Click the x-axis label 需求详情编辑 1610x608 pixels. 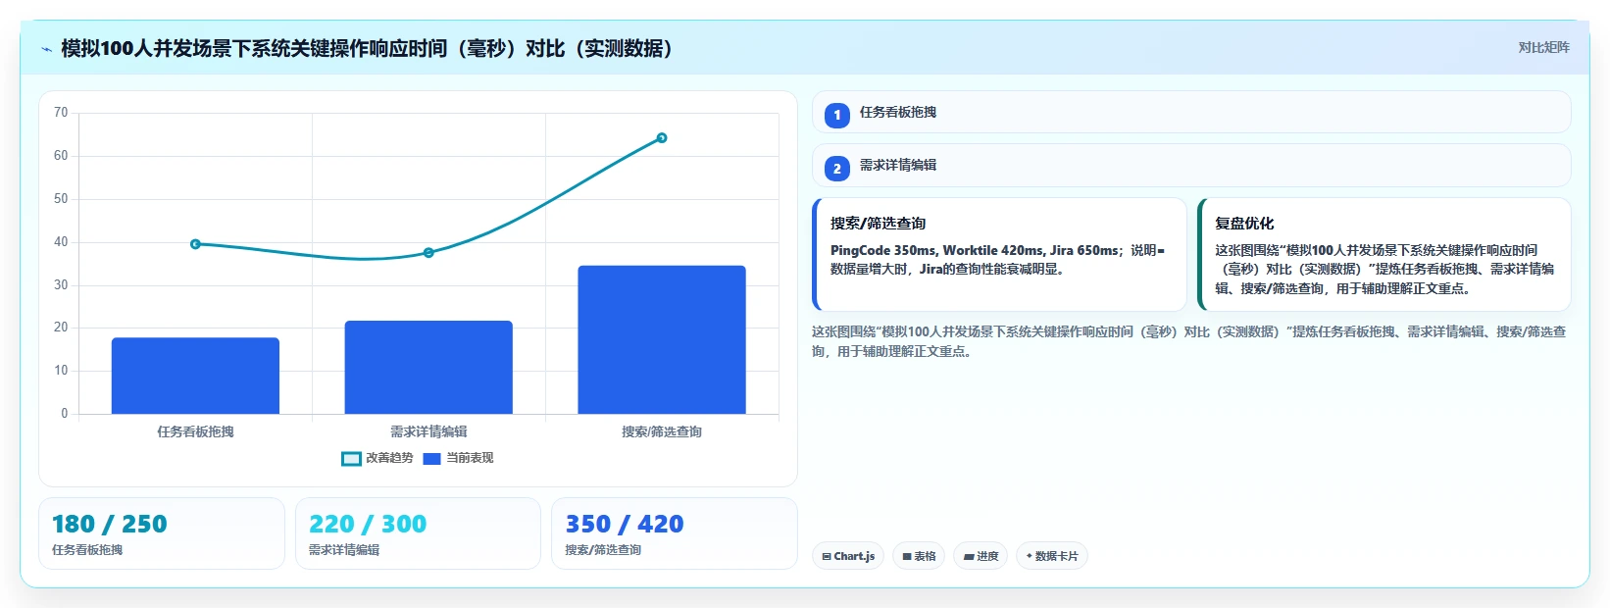click(428, 431)
